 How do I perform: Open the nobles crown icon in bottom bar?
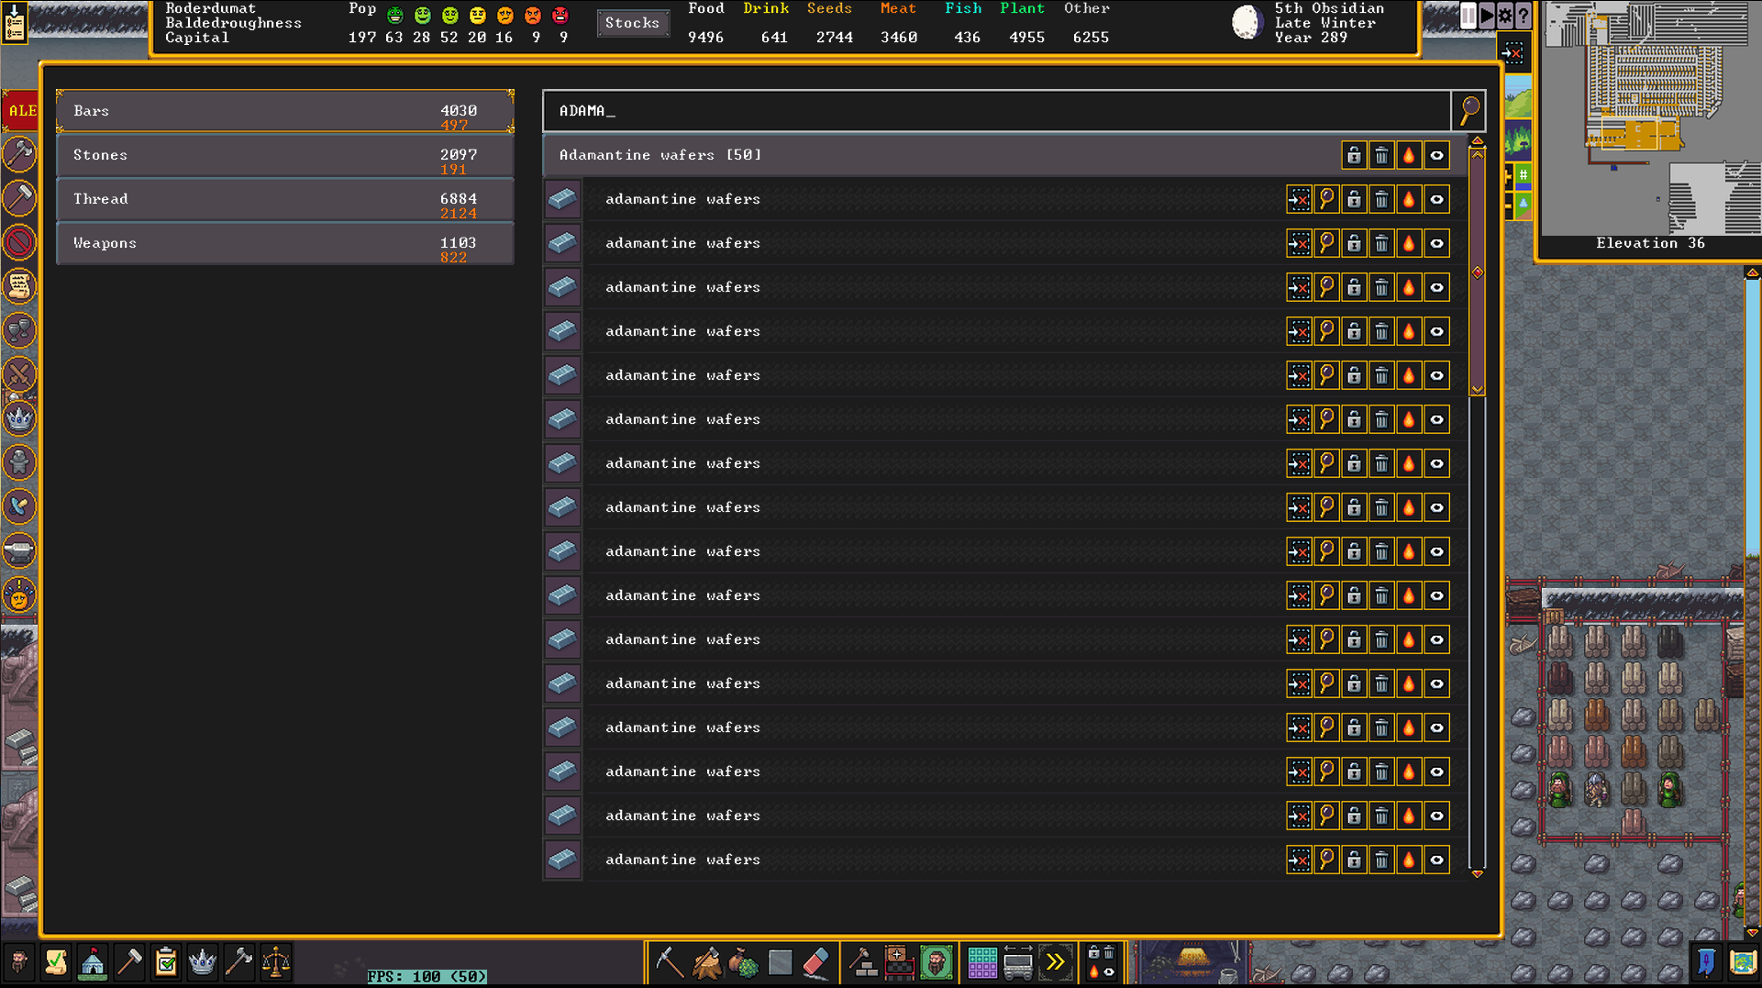click(203, 962)
